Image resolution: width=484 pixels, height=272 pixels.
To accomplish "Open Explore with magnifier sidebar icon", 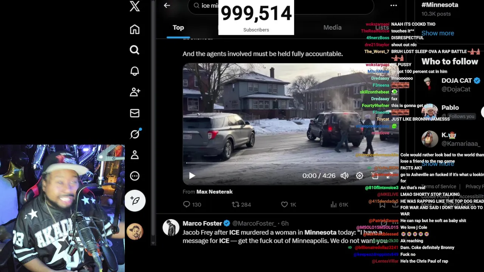I will click(x=135, y=50).
